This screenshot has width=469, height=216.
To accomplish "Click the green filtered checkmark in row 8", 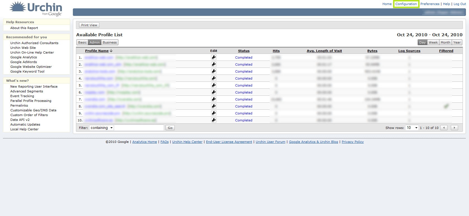I will coord(446,106).
